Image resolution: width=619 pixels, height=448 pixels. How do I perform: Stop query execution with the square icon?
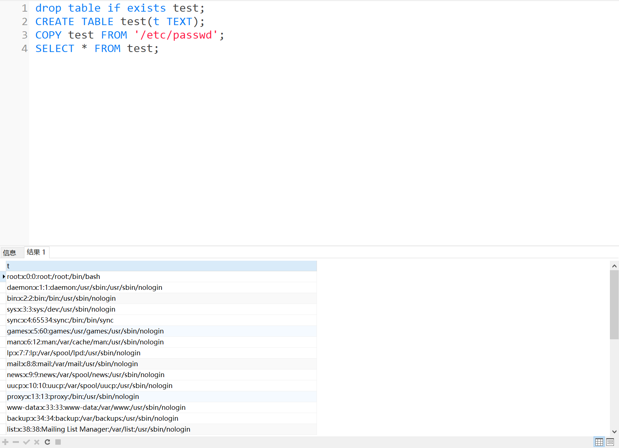[58, 442]
